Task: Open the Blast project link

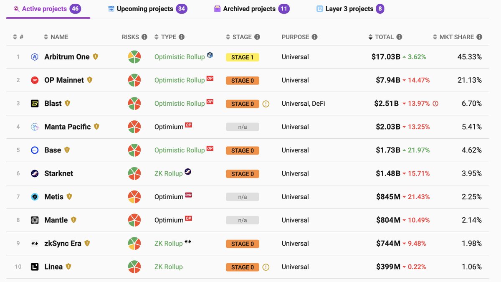Action: point(53,104)
